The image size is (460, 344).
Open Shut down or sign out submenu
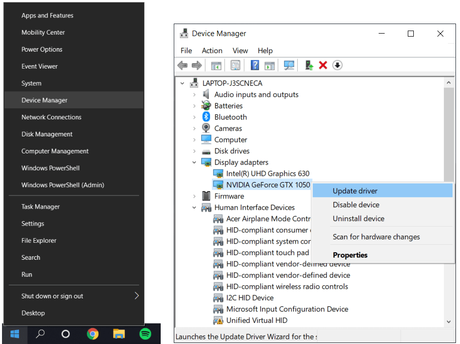[74, 296]
